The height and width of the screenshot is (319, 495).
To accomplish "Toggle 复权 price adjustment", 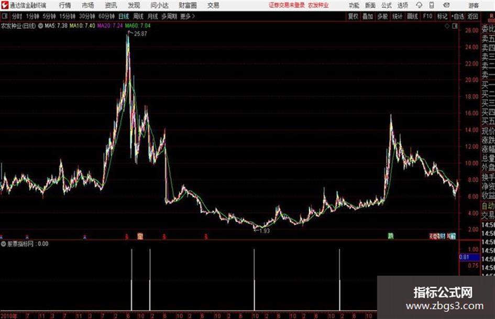I will click(x=353, y=16).
